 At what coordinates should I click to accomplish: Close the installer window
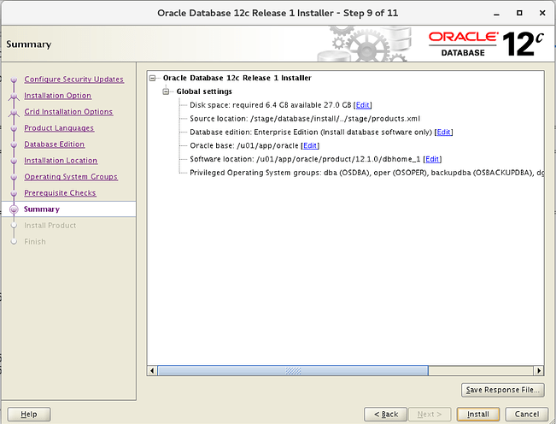click(542, 13)
